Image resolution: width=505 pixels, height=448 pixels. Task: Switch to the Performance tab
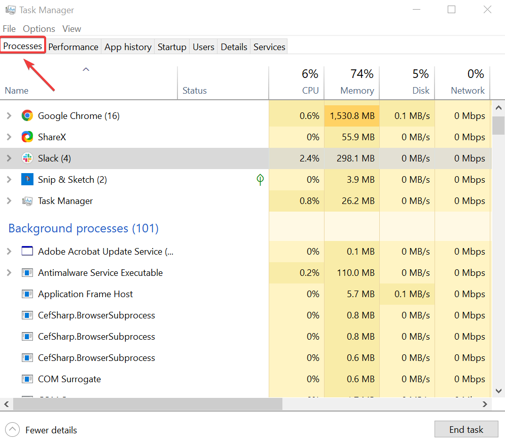tap(73, 47)
